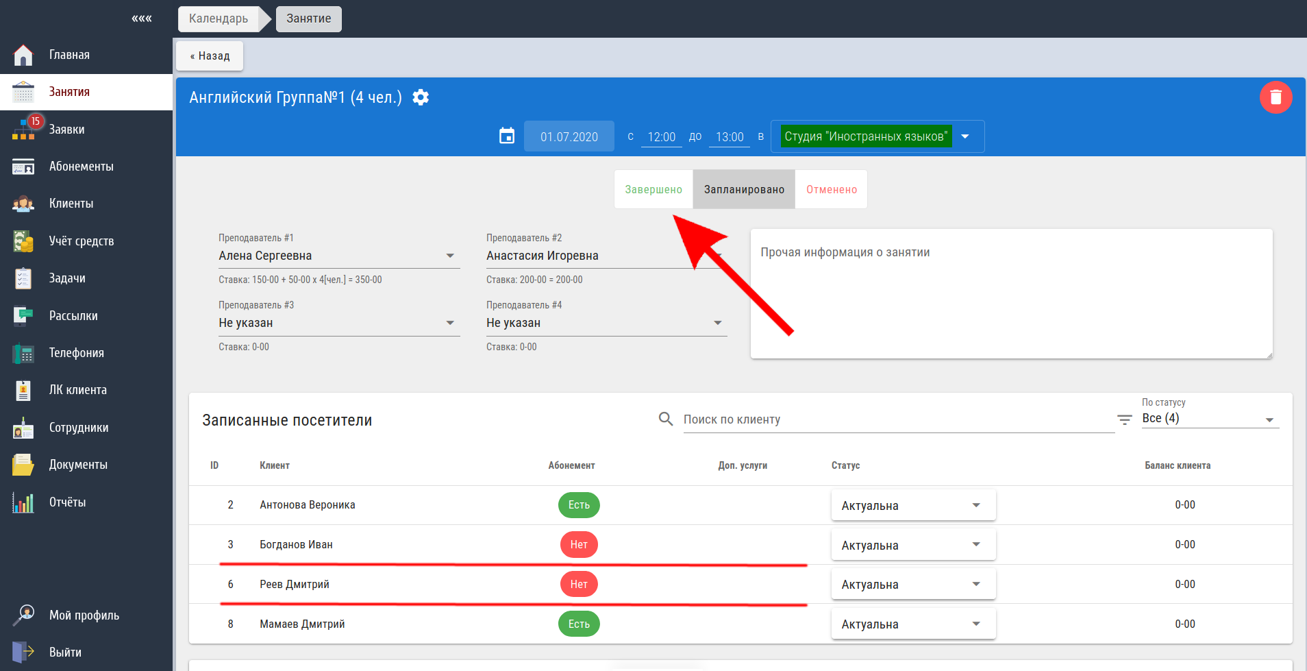
Task: Click the ЛК клиента badge icon
Action: (x=23, y=390)
